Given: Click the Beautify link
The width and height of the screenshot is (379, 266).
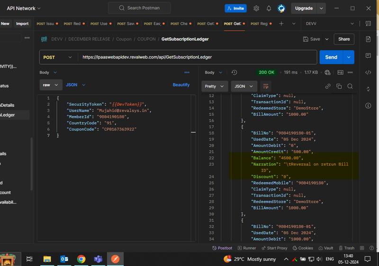Looking at the screenshot, I should 181,85.
